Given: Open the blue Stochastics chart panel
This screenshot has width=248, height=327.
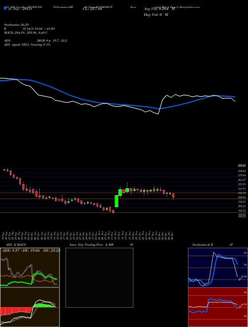Looking at the screenshot, I should (218, 268).
